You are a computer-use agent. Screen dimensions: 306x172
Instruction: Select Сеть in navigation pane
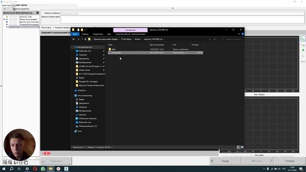point(80,131)
